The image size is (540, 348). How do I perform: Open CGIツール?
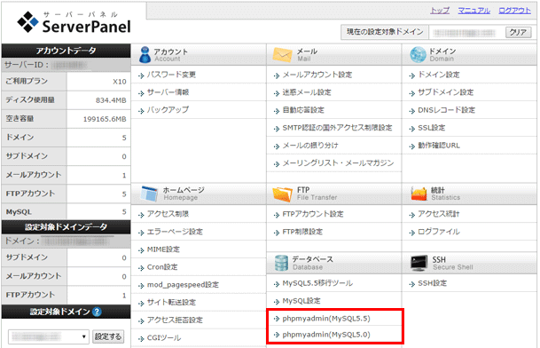pos(163,337)
